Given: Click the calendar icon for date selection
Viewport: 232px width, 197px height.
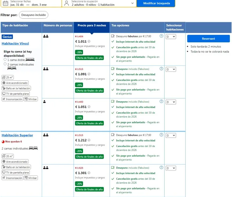Looking at the screenshot, I should [x=6, y=3].
